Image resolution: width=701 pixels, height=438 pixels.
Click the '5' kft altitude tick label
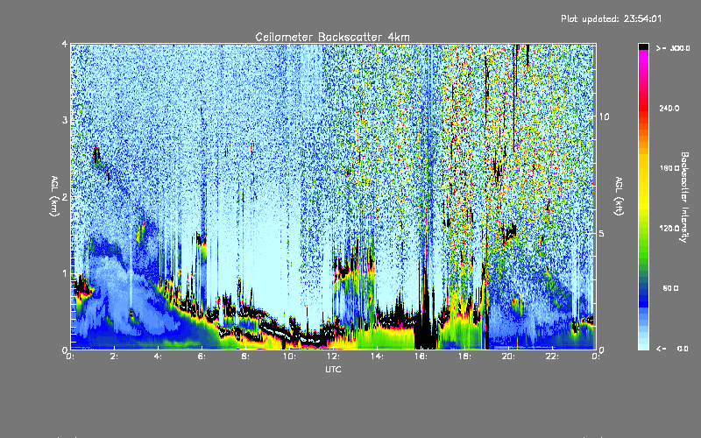coord(602,233)
